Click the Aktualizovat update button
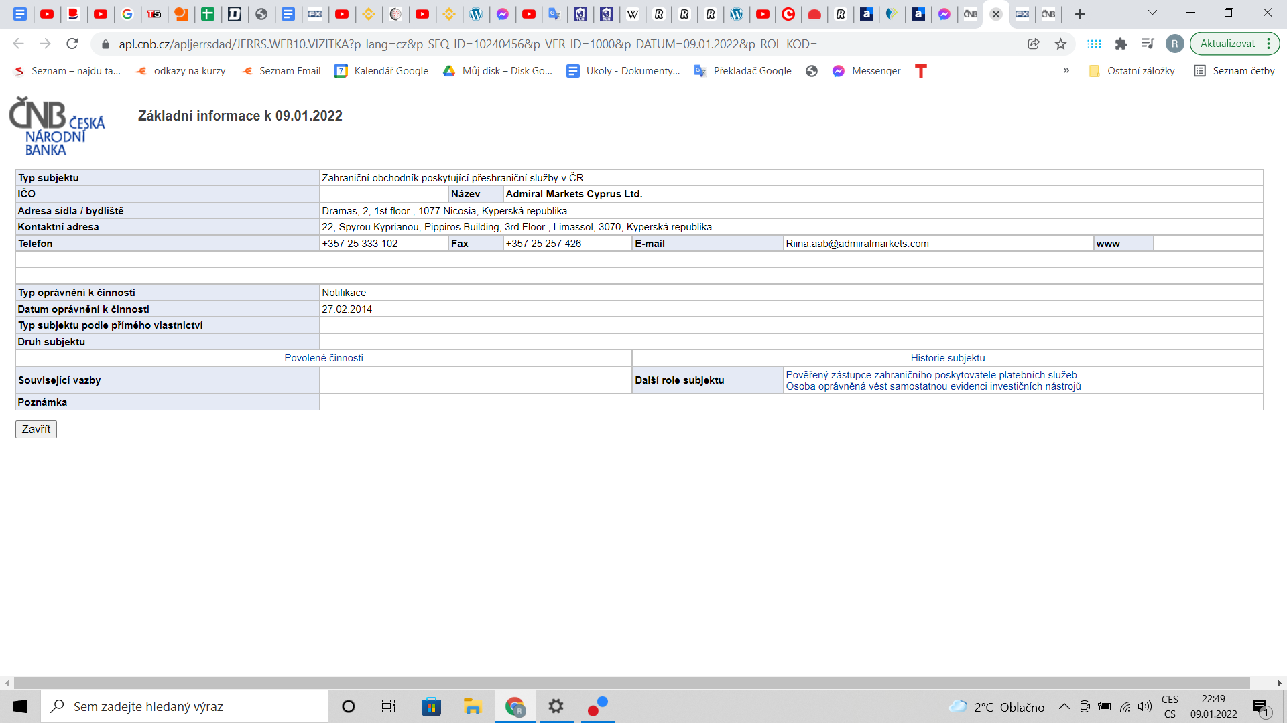 pyautogui.click(x=1227, y=44)
